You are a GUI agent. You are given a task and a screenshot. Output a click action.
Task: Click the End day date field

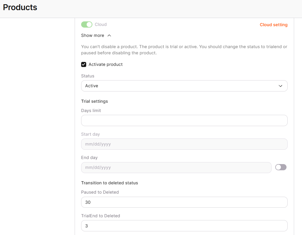click(176, 167)
